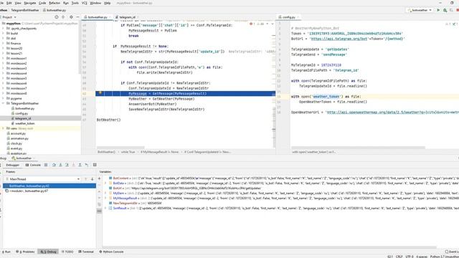The width and height of the screenshot is (459, 258).
Task: Click the BotWeather() breadcrumb
Action: coord(106,152)
